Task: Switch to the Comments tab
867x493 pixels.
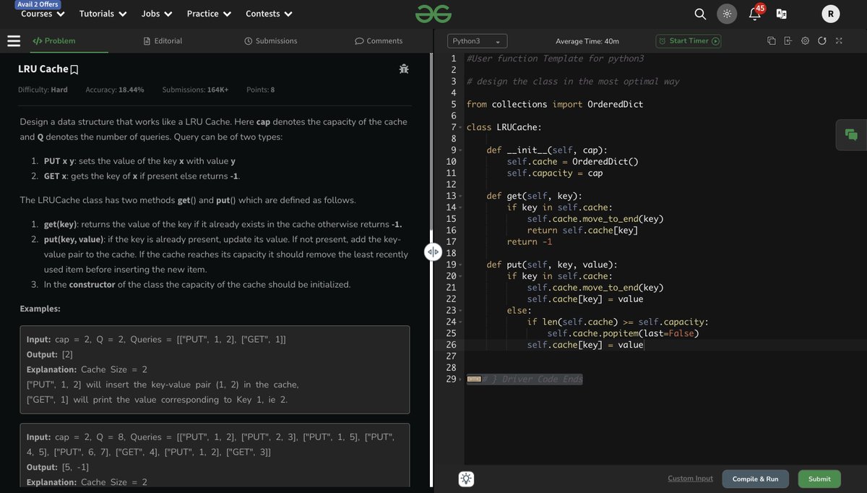Action: 379,41
